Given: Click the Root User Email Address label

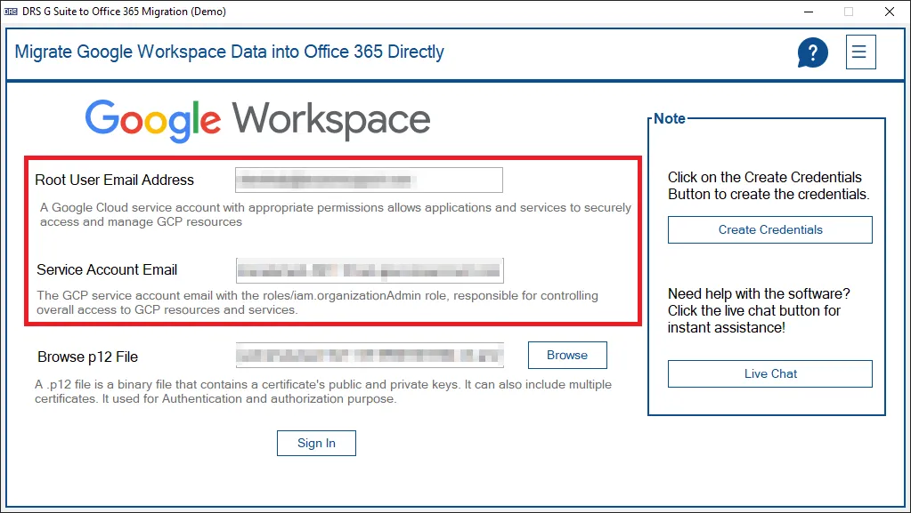Looking at the screenshot, I should 114,180.
